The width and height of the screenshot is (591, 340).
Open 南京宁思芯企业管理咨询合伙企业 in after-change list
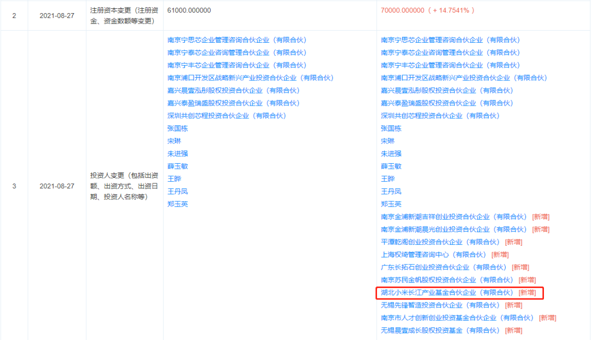[x=450, y=40]
